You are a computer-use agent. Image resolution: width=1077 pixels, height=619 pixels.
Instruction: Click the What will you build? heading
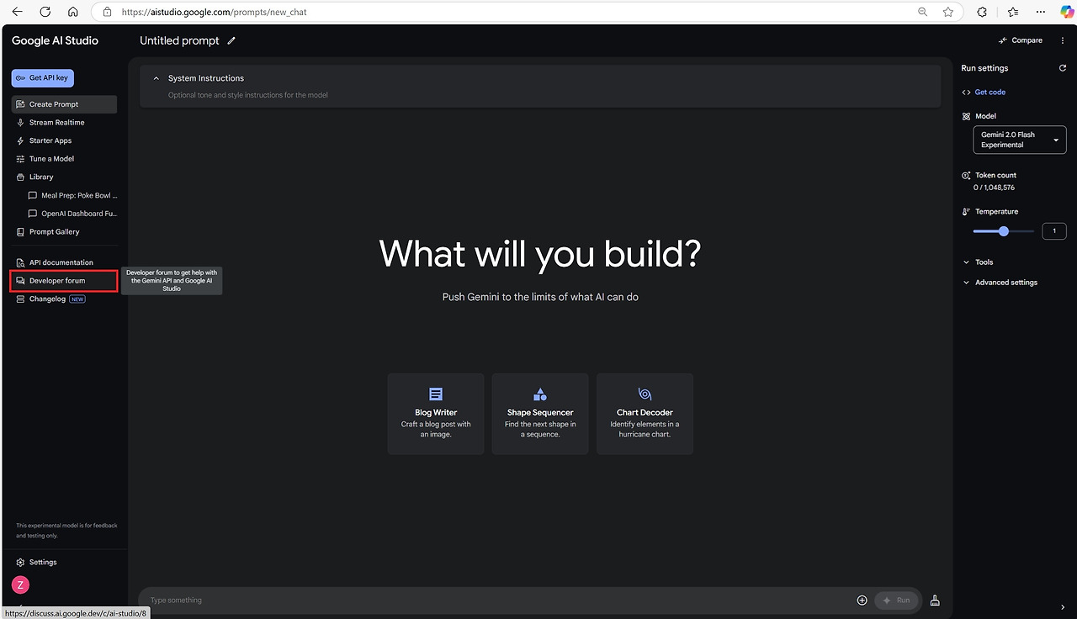[540, 253]
